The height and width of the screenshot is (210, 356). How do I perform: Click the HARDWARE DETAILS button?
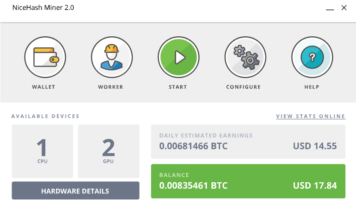coord(76,190)
